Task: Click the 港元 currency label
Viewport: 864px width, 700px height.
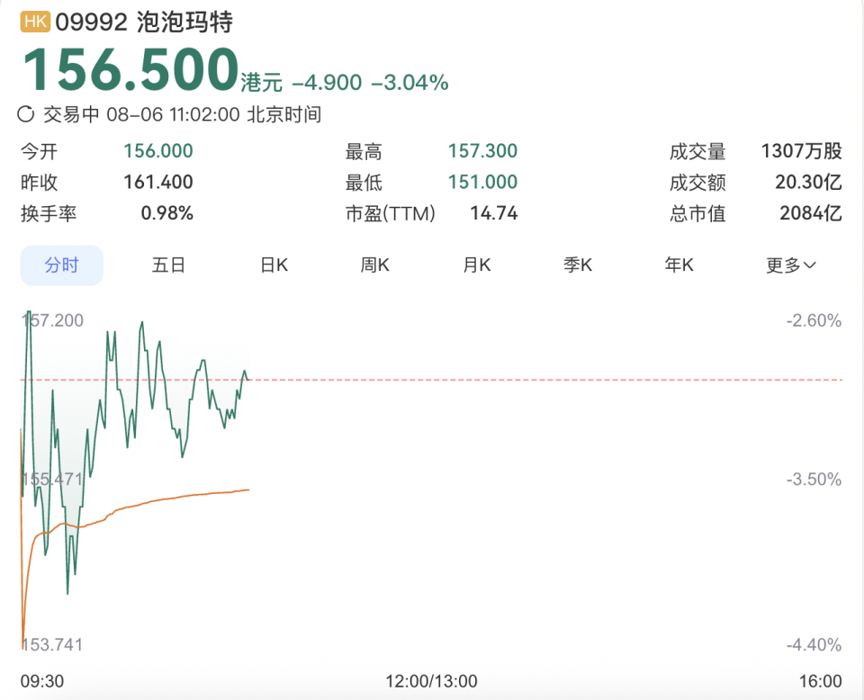Action: pos(262,83)
